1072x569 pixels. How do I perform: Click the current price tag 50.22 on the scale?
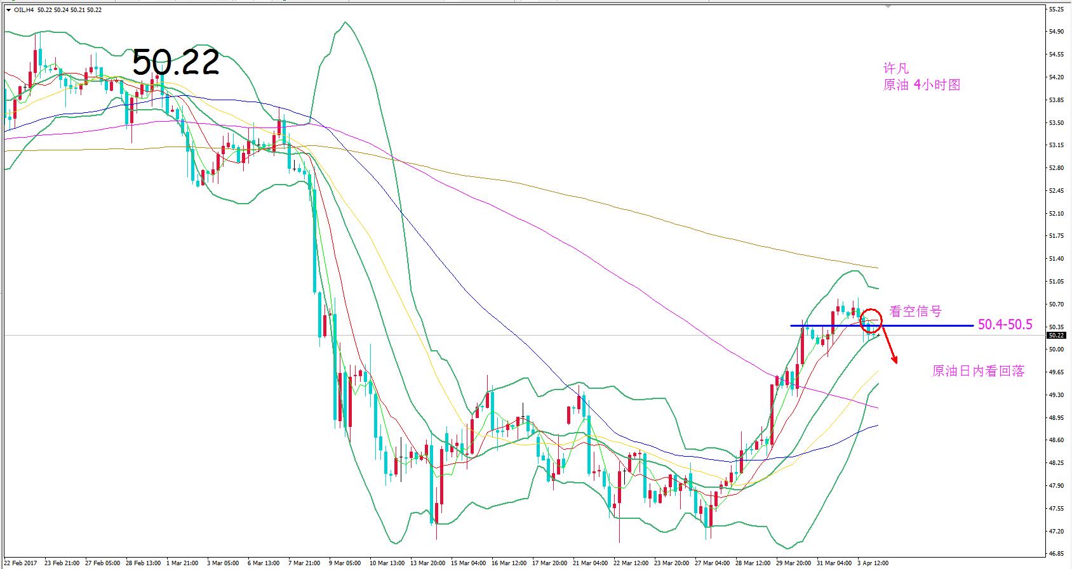(1057, 335)
